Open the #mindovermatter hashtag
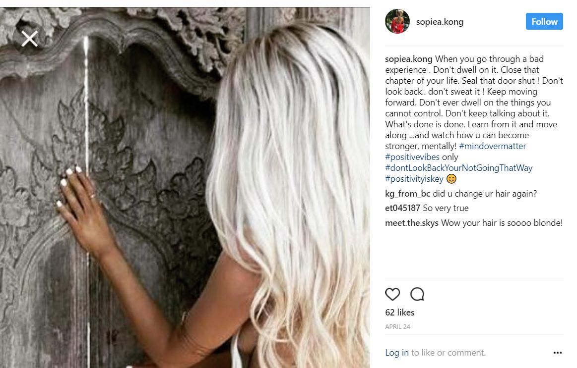 [492, 146]
